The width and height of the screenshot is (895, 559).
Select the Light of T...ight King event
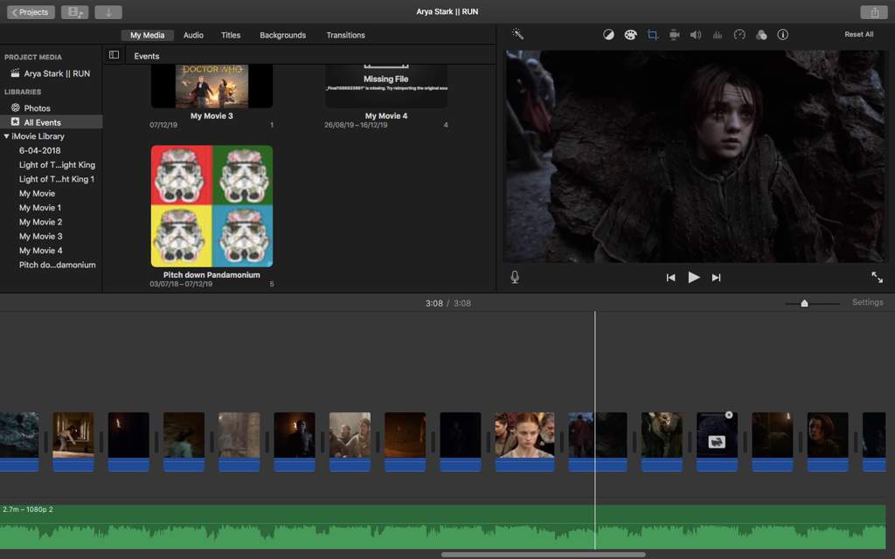tap(57, 165)
